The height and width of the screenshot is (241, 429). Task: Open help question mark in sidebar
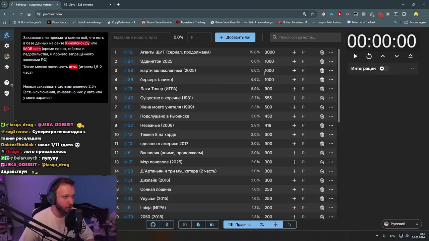[7, 83]
